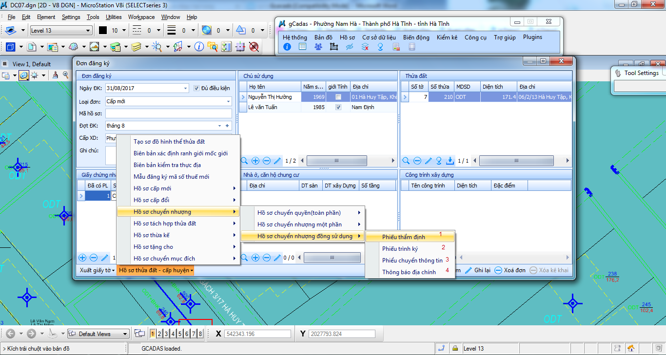Click the plus add icon under Chủ sử dụng
The image size is (666, 355).
coord(255,161)
